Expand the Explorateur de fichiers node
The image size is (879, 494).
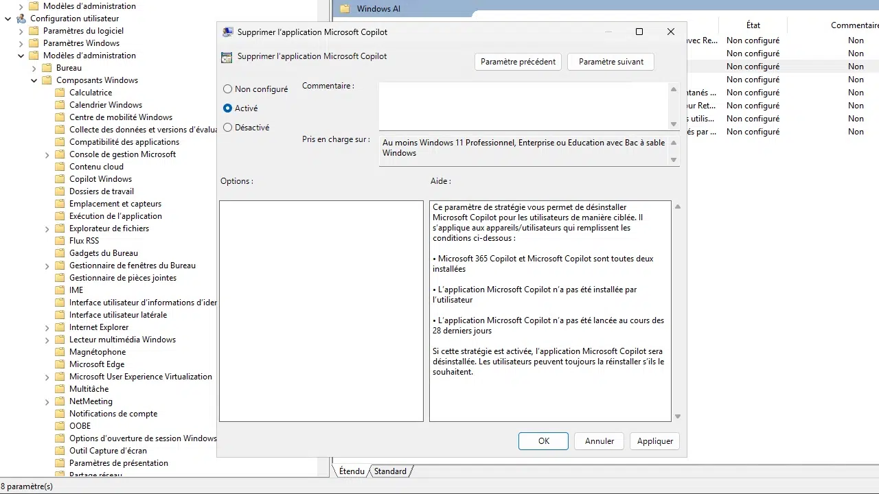pyautogui.click(x=47, y=228)
